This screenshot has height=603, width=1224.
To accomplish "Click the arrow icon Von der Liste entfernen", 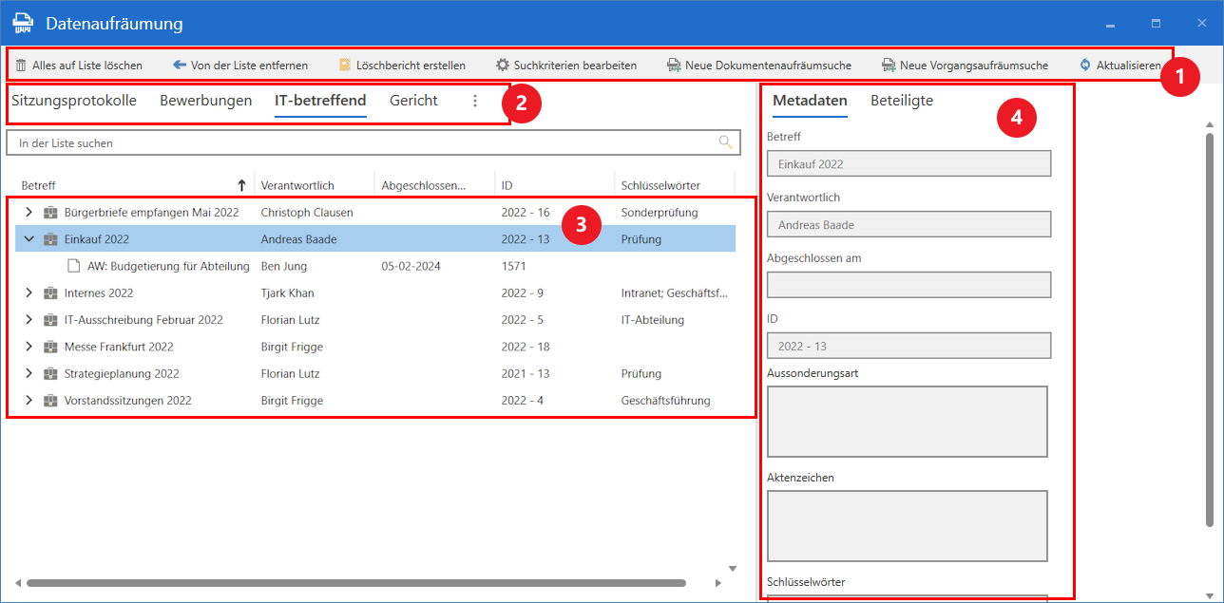I will point(180,66).
